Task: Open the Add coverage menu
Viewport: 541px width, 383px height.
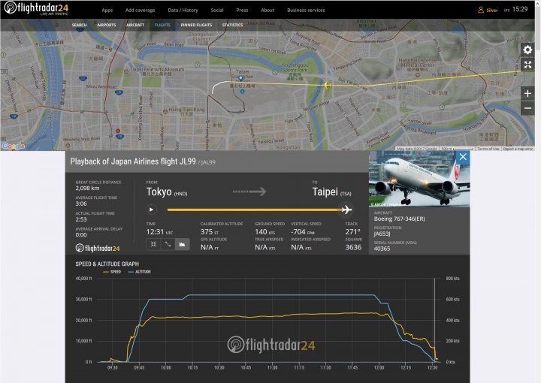Action: [140, 11]
